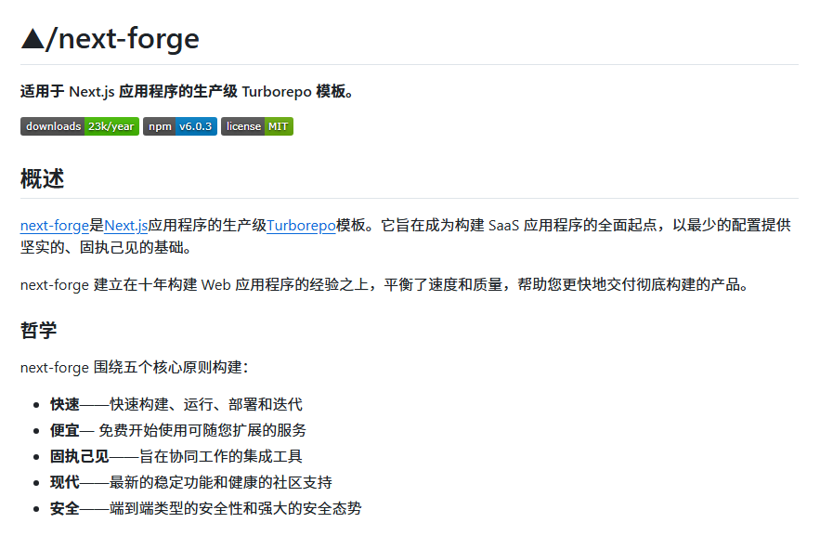Image resolution: width=820 pixels, height=536 pixels.
Task: Click the line 坚实的、固执己见的基础
Action: tap(106, 247)
